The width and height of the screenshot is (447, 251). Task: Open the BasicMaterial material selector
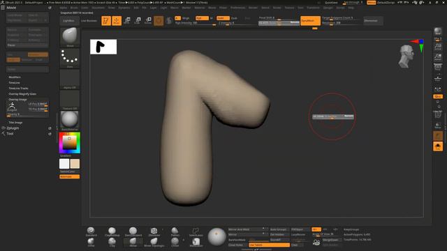(x=70, y=121)
